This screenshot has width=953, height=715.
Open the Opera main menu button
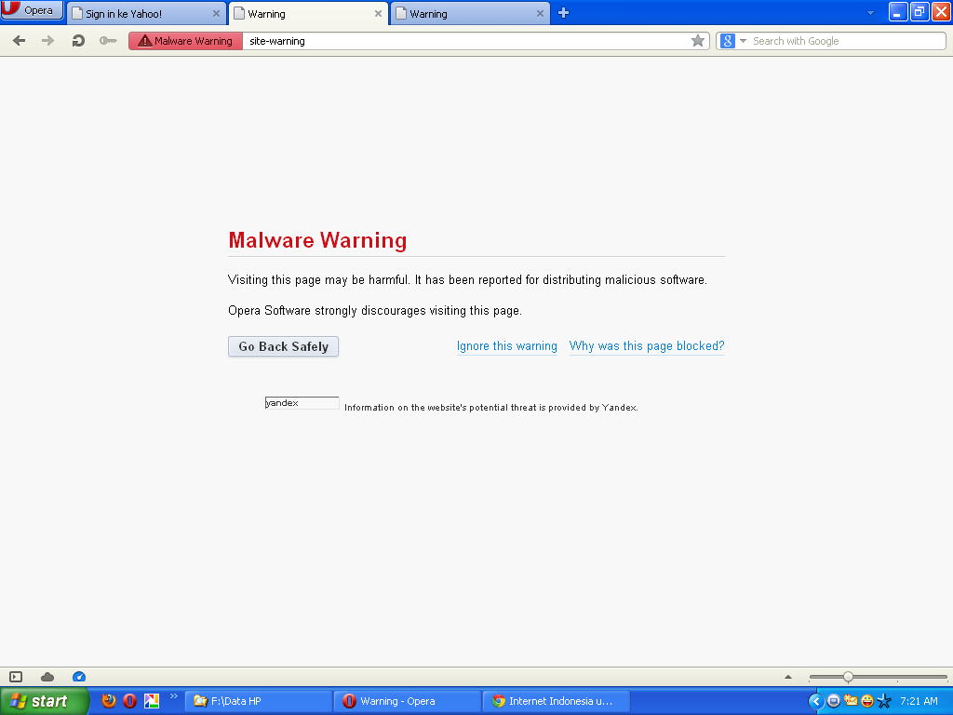click(32, 10)
